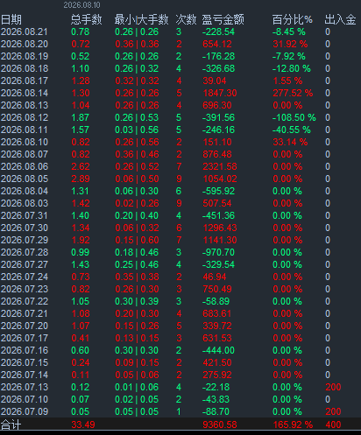Click the 277.52 % percentage cell
The width and height of the screenshot is (361, 435).
(x=293, y=93)
